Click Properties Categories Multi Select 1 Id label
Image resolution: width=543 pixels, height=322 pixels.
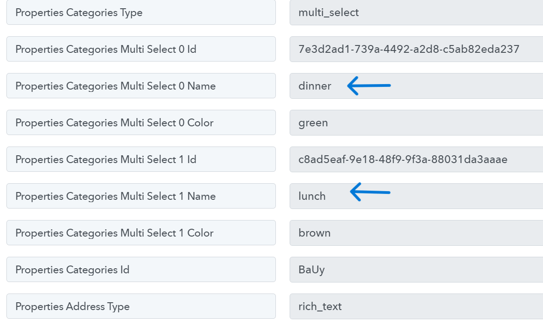[x=141, y=159]
